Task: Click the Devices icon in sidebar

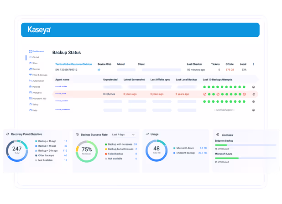Action: tap(31, 69)
